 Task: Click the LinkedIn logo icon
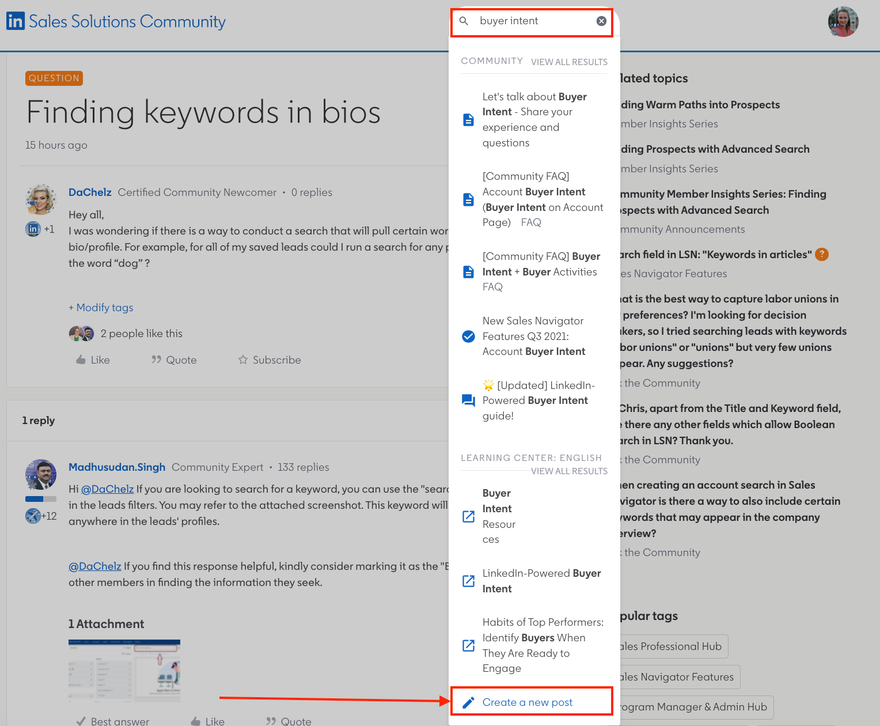pyautogui.click(x=16, y=21)
